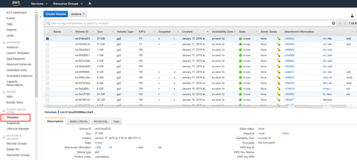Sort by the Availability Zone column
This screenshot has width=357, height=160.
click(x=223, y=32)
